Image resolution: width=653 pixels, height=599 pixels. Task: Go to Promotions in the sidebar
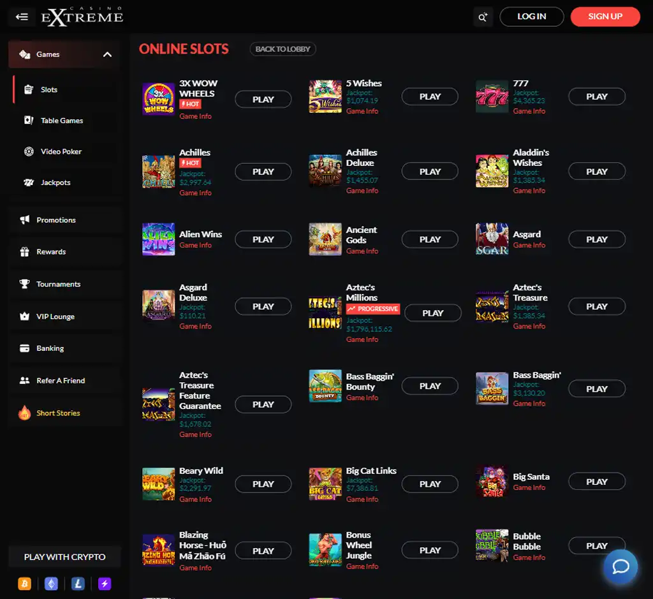pyautogui.click(x=64, y=219)
